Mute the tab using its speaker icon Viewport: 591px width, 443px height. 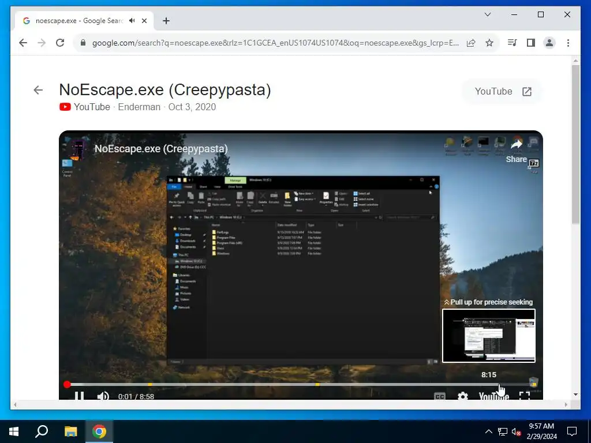coord(132,21)
